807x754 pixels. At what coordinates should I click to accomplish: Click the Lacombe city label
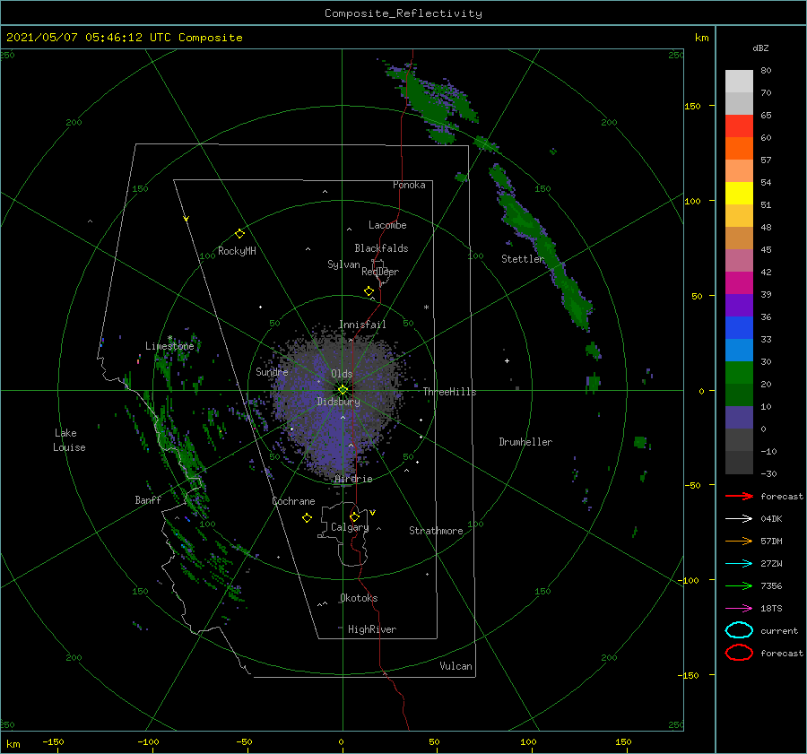(x=387, y=225)
